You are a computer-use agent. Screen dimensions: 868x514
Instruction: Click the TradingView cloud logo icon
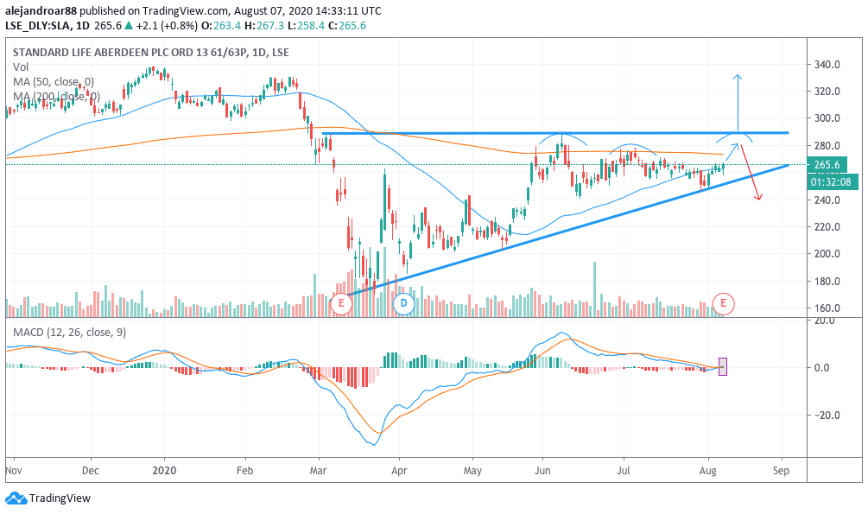coord(16,498)
